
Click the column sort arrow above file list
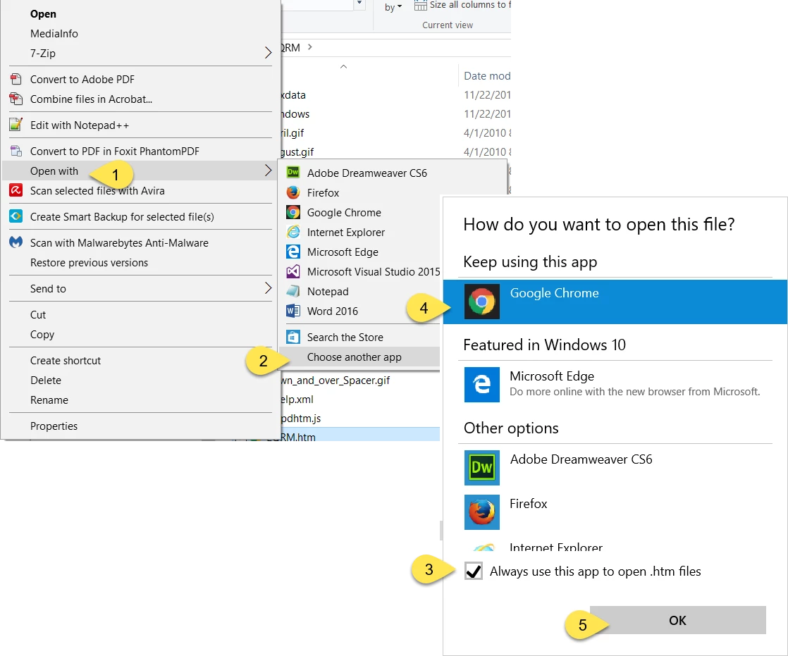click(343, 66)
